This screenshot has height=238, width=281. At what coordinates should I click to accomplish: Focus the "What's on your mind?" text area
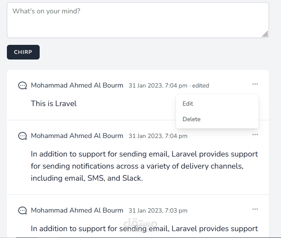[x=129, y=19]
